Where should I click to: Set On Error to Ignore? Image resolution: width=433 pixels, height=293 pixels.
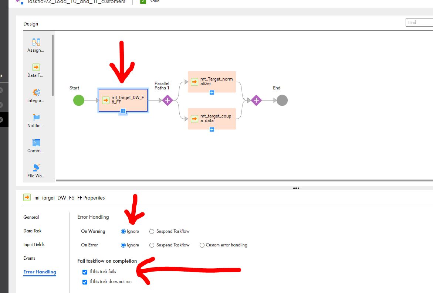click(123, 245)
